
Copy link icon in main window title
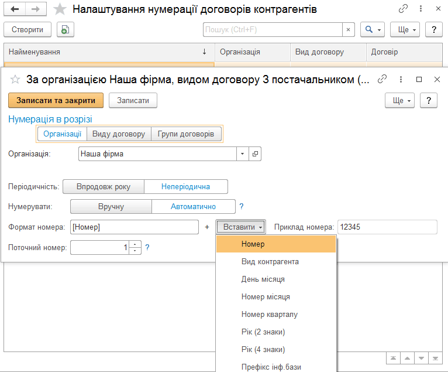coord(403,9)
